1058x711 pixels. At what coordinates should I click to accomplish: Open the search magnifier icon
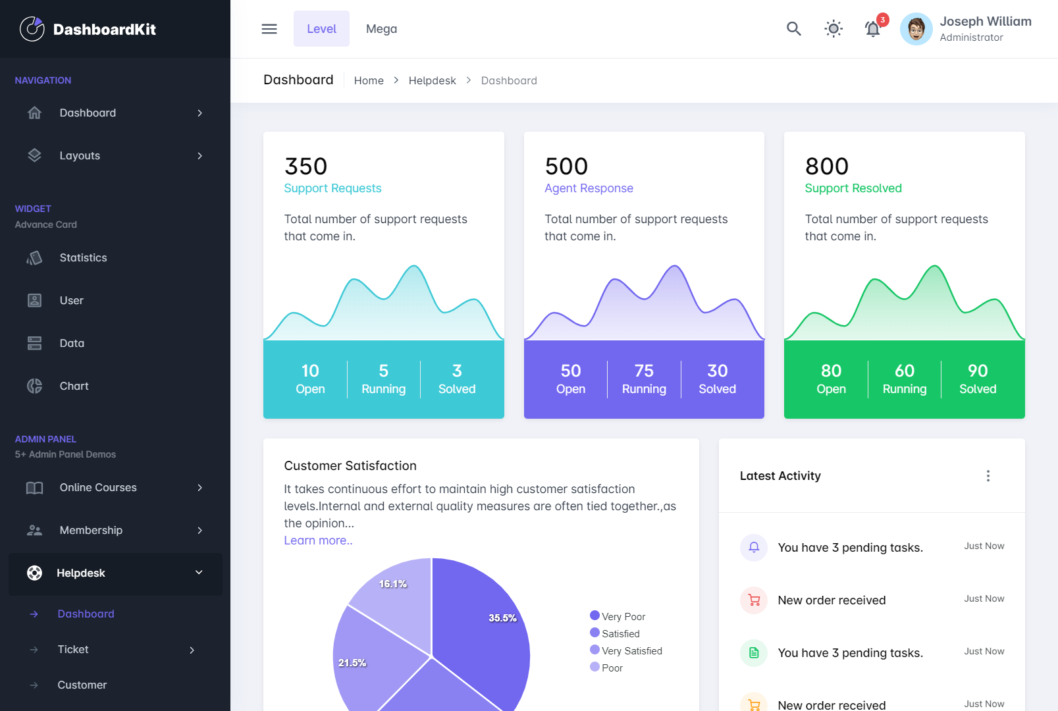point(793,29)
